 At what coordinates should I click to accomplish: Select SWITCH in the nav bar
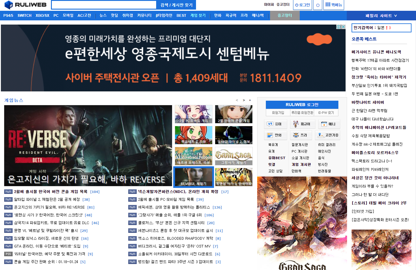[x=25, y=16]
